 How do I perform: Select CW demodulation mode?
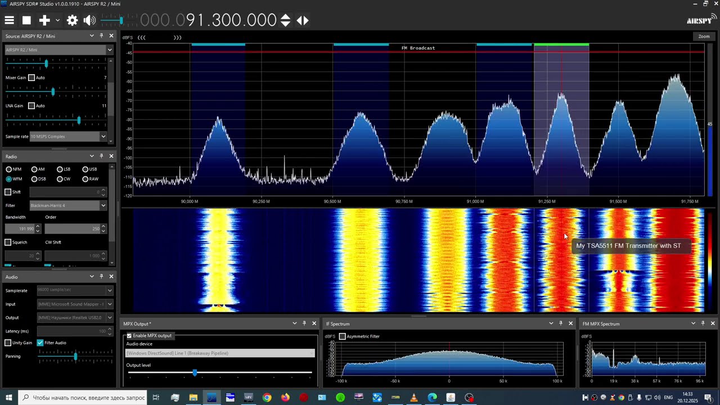coord(60,179)
